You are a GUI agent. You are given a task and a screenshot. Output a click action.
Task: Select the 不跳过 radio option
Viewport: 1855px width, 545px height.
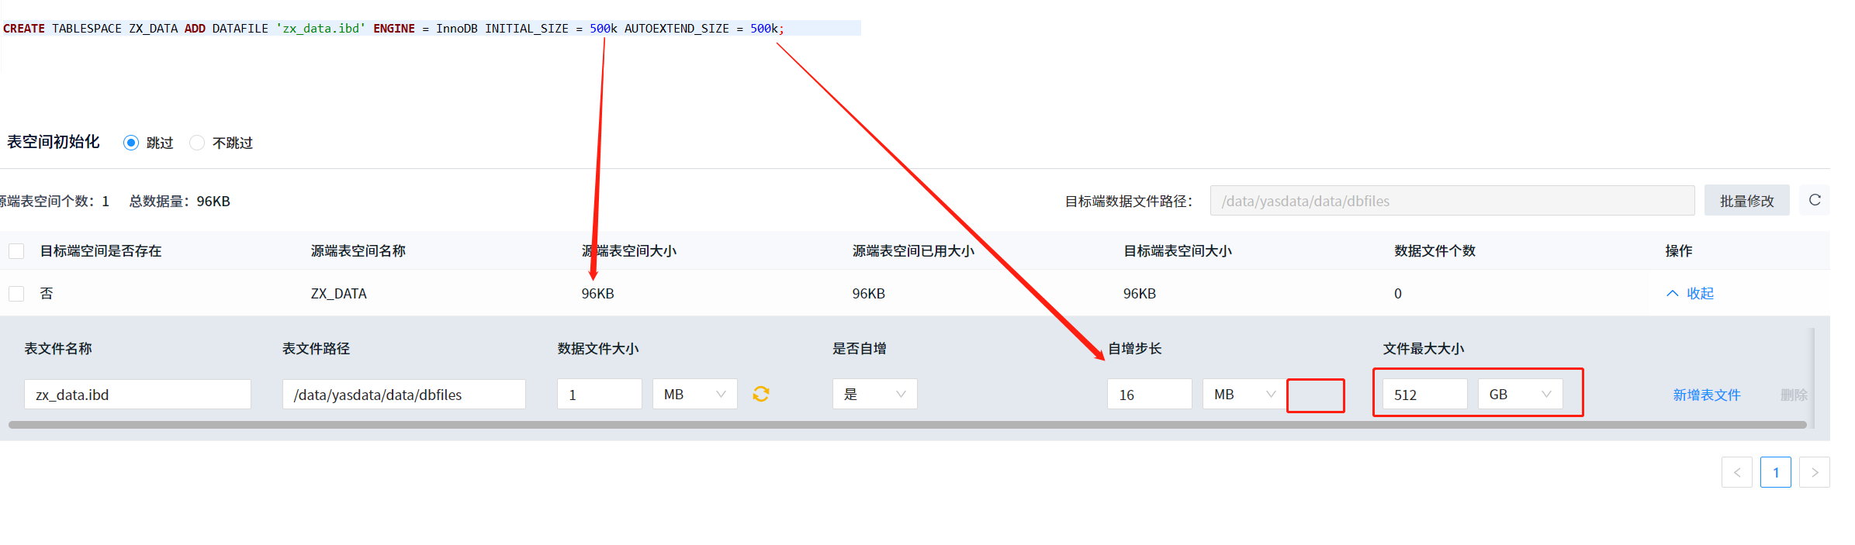pyautogui.click(x=197, y=143)
